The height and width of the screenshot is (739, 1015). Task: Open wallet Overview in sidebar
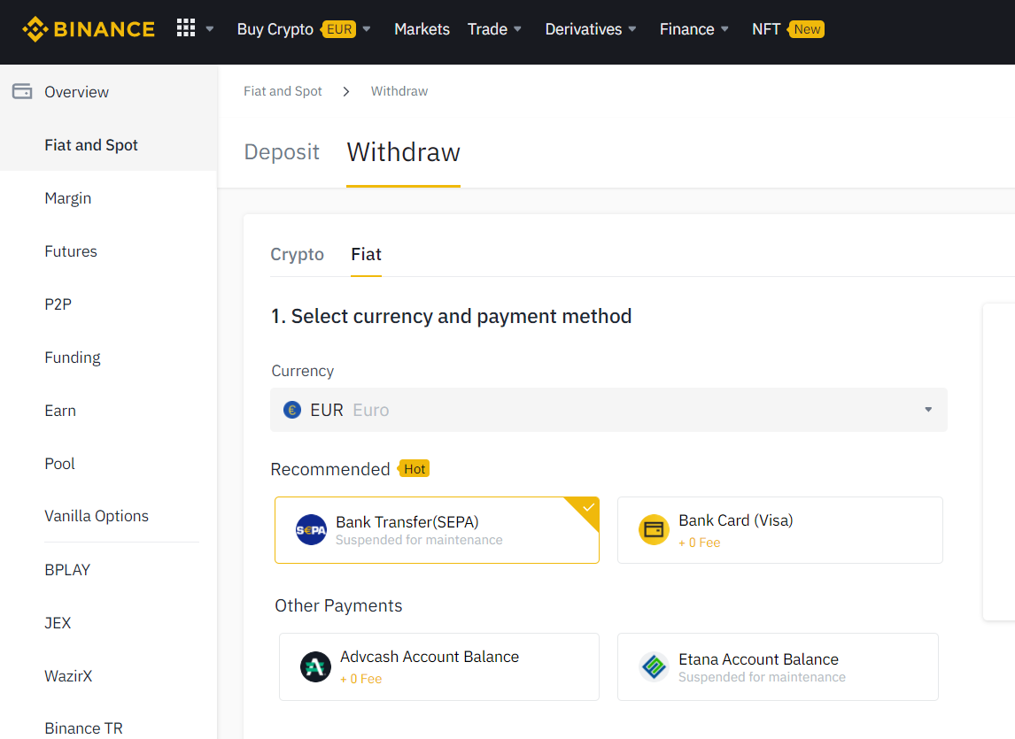pyautogui.click(x=76, y=92)
